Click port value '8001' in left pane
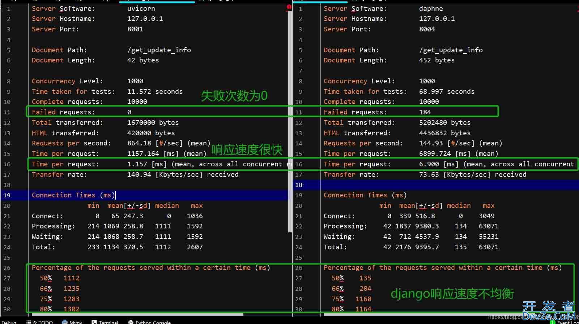The image size is (579, 324). [x=135, y=29]
